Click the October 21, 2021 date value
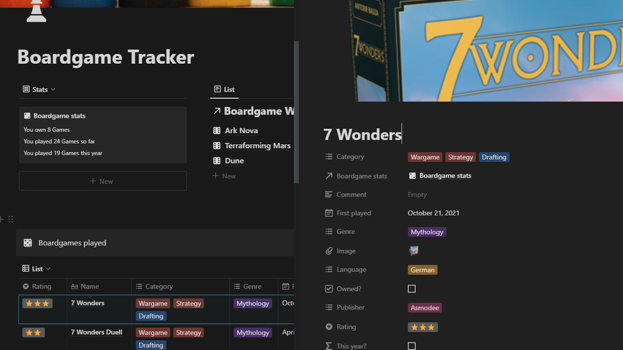This screenshot has height=350, width=623. 433,213
